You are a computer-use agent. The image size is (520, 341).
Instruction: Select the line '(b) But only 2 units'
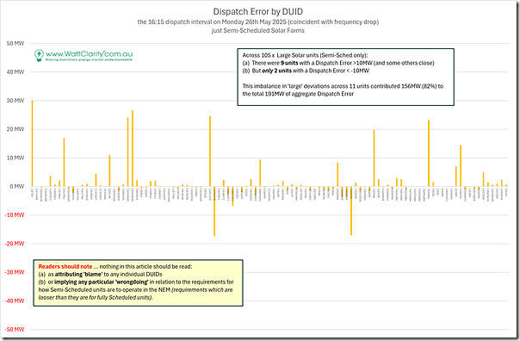click(x=306, y=71)
